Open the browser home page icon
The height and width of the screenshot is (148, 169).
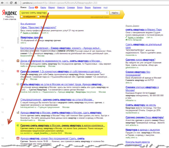16,3
